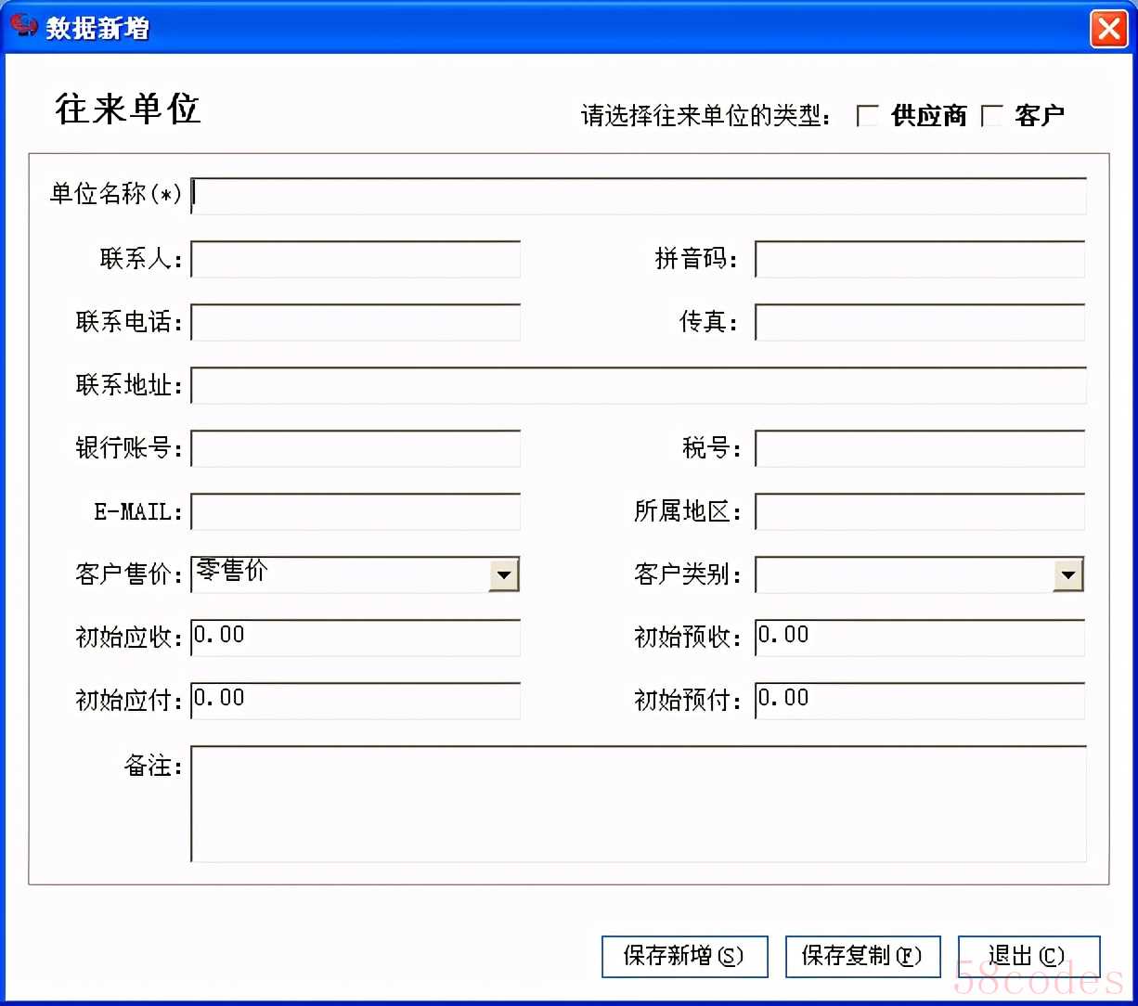Check the 供应商 supplier checkbox
This screenshot has width=1138, height=1006.
click(x=867, y=115)
